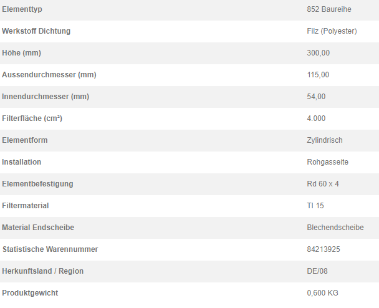The width and height of the screenshot is (379, 308).
Task: Click the Blechendscheibe value
Action: point(335,227)
